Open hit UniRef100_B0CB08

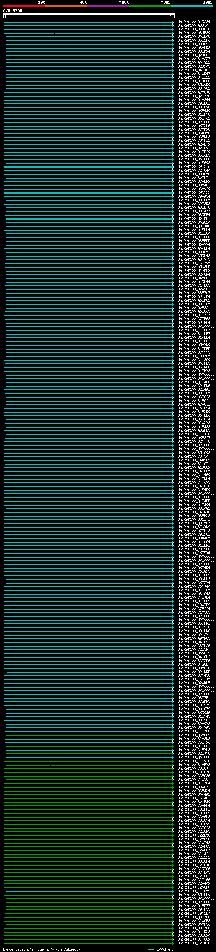[193, 36]
